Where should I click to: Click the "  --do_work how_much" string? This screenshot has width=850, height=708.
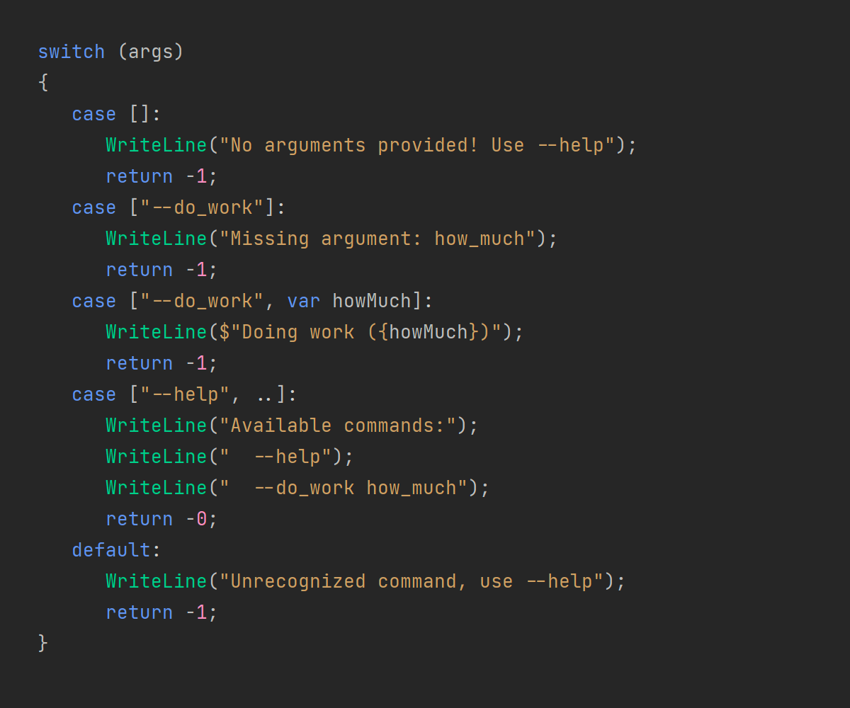[343, 488]
